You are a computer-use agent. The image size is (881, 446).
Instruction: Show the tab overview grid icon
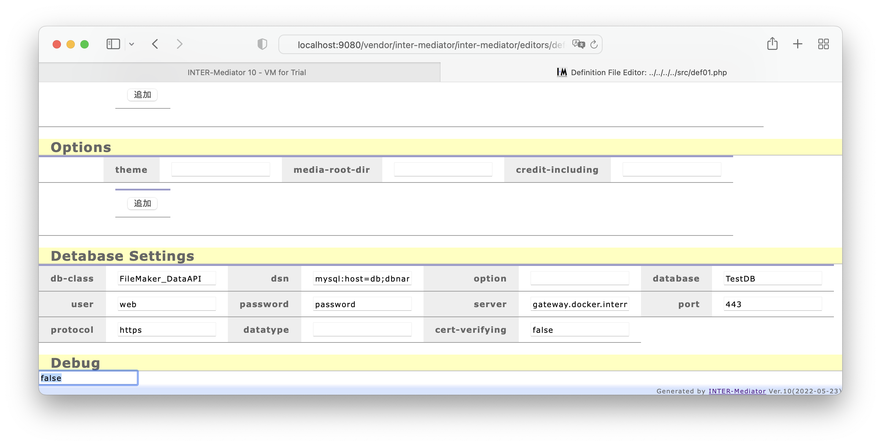click(x=823, y=44)
